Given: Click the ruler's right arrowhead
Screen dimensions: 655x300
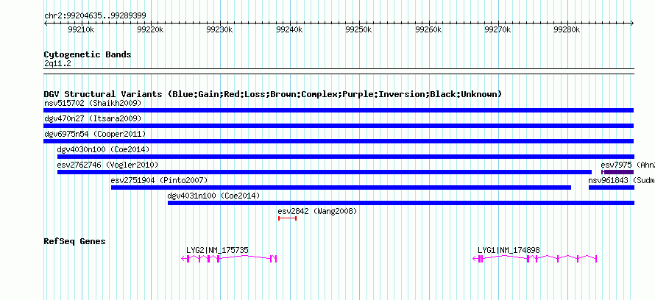Looking at the screenshot, I should tap(632, 23).
